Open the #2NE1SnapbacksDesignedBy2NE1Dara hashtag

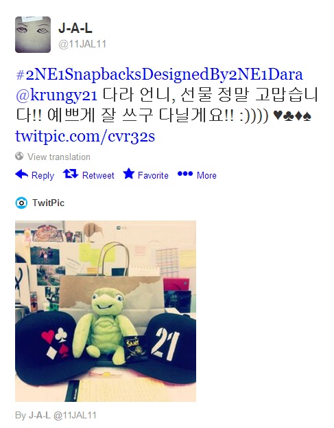[x=159, y=74]
